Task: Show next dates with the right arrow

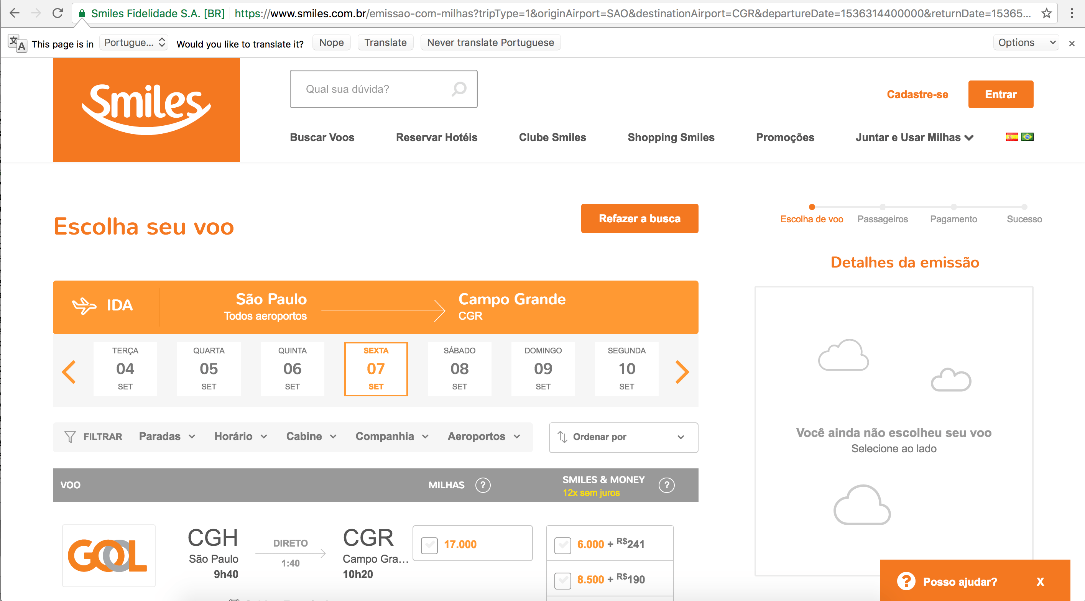Action: (682, 372)
